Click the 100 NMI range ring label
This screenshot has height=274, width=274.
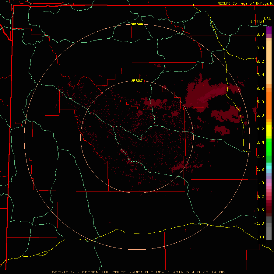[x=137, y=24]
